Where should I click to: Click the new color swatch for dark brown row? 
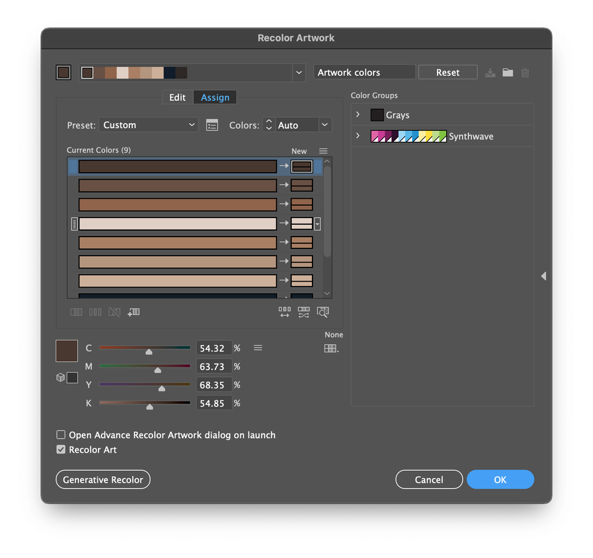point(301,167)
